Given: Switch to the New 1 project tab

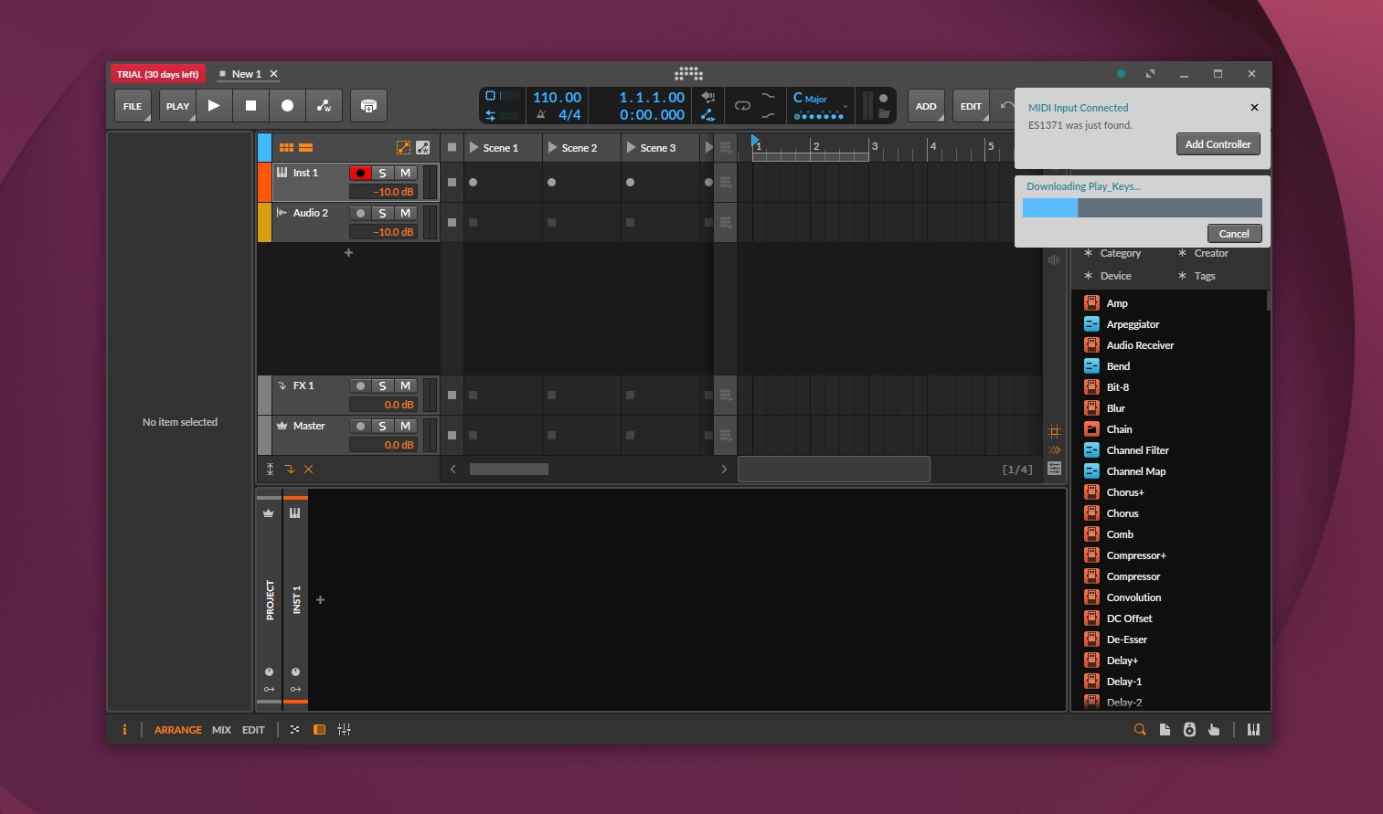Looking at the screenshot, I should coord(246,74).
